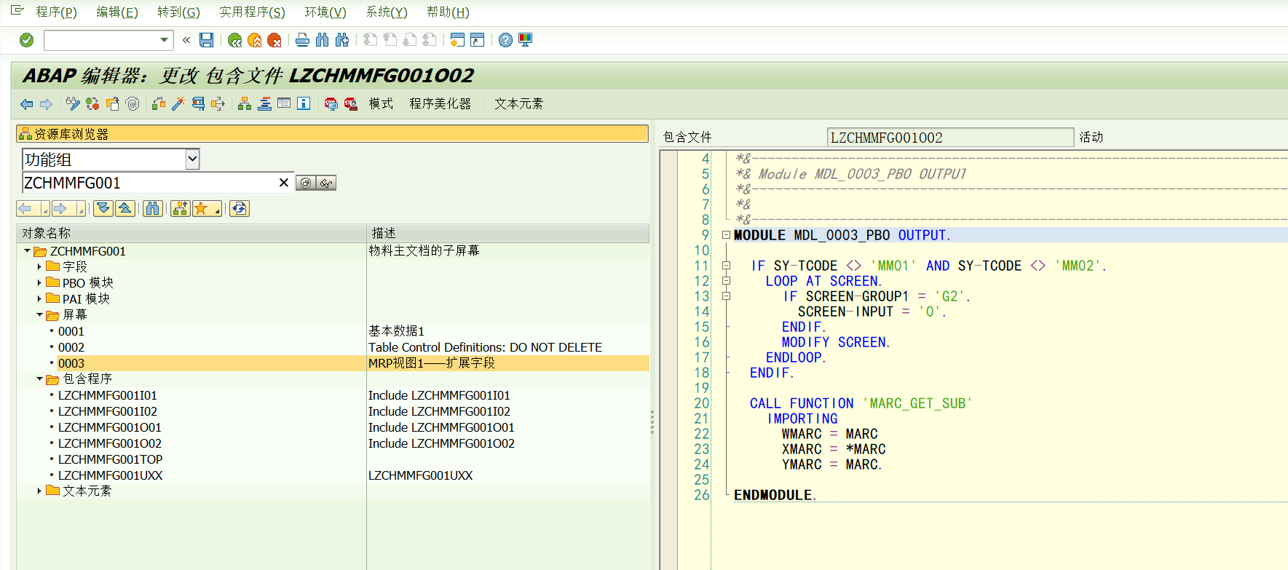Click the Display glasses button next to ZCHMMFG001
Viewport: 1288px width, 570px height.
(326, 183)
